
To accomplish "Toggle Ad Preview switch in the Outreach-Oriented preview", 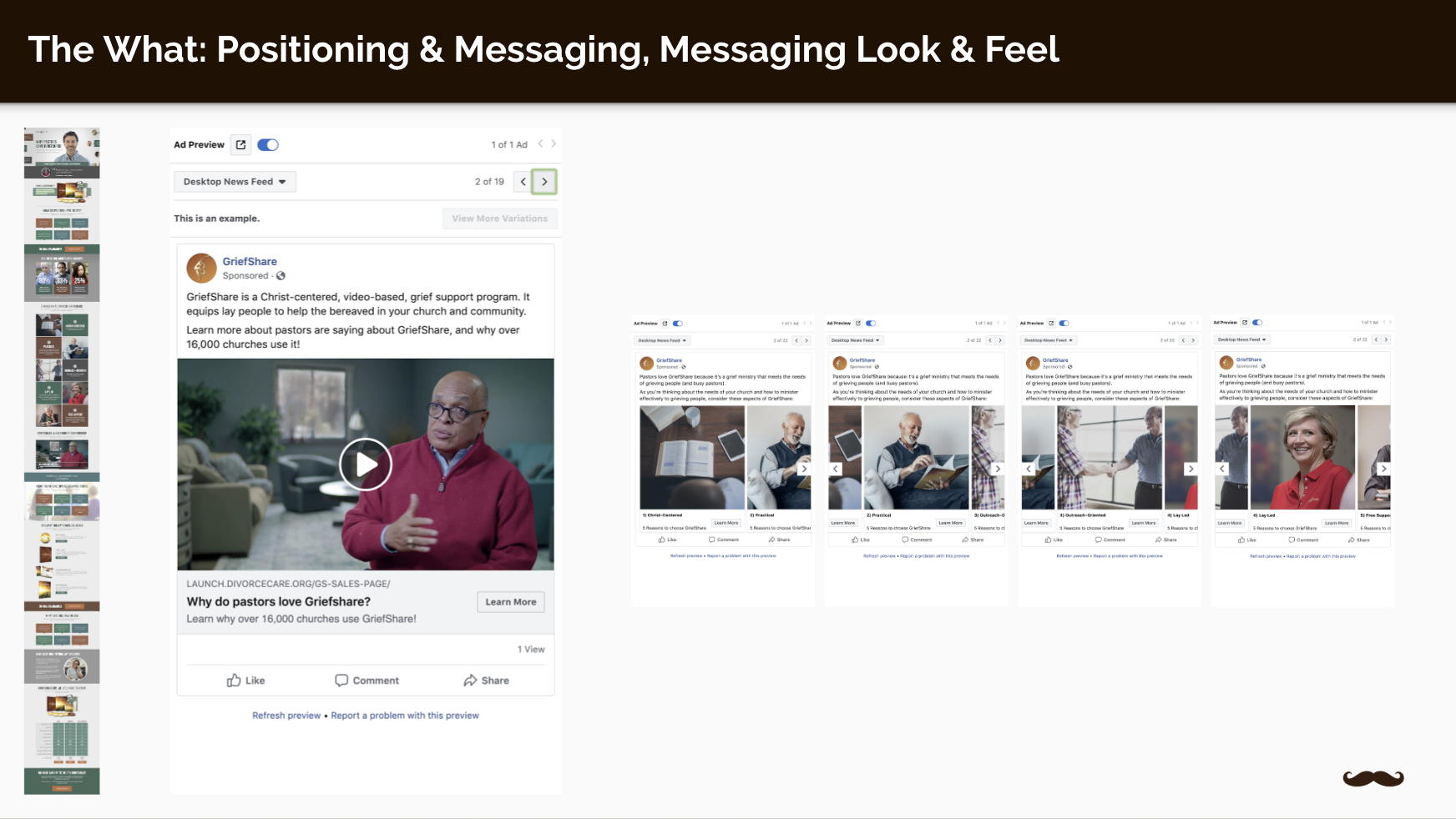I will 1064,324.
